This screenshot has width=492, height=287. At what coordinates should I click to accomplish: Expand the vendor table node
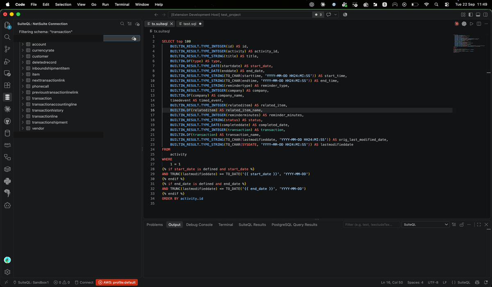click(x=23, y=128)
